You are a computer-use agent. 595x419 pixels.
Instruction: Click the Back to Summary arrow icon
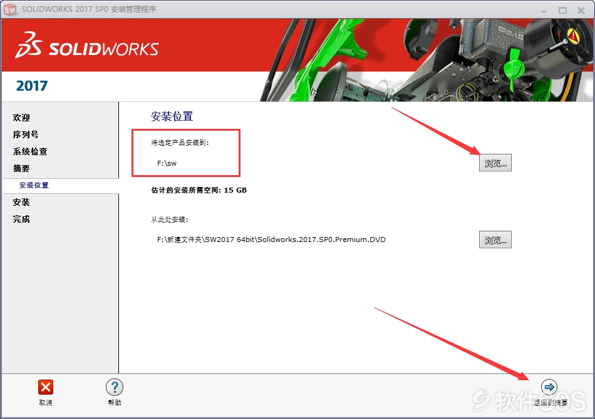[549, 387]
